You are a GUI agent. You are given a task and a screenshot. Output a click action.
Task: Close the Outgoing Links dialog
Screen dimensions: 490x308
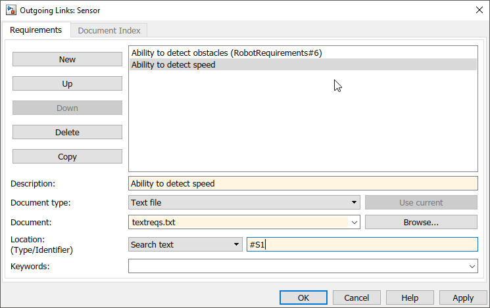478,11
